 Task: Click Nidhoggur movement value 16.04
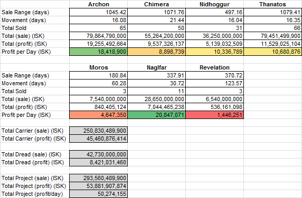(214, 20)
